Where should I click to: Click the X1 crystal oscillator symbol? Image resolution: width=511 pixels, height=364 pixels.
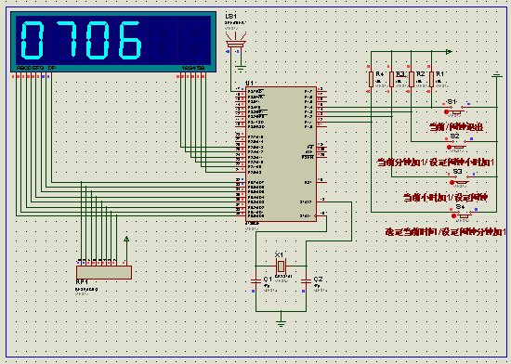[281, 266]
